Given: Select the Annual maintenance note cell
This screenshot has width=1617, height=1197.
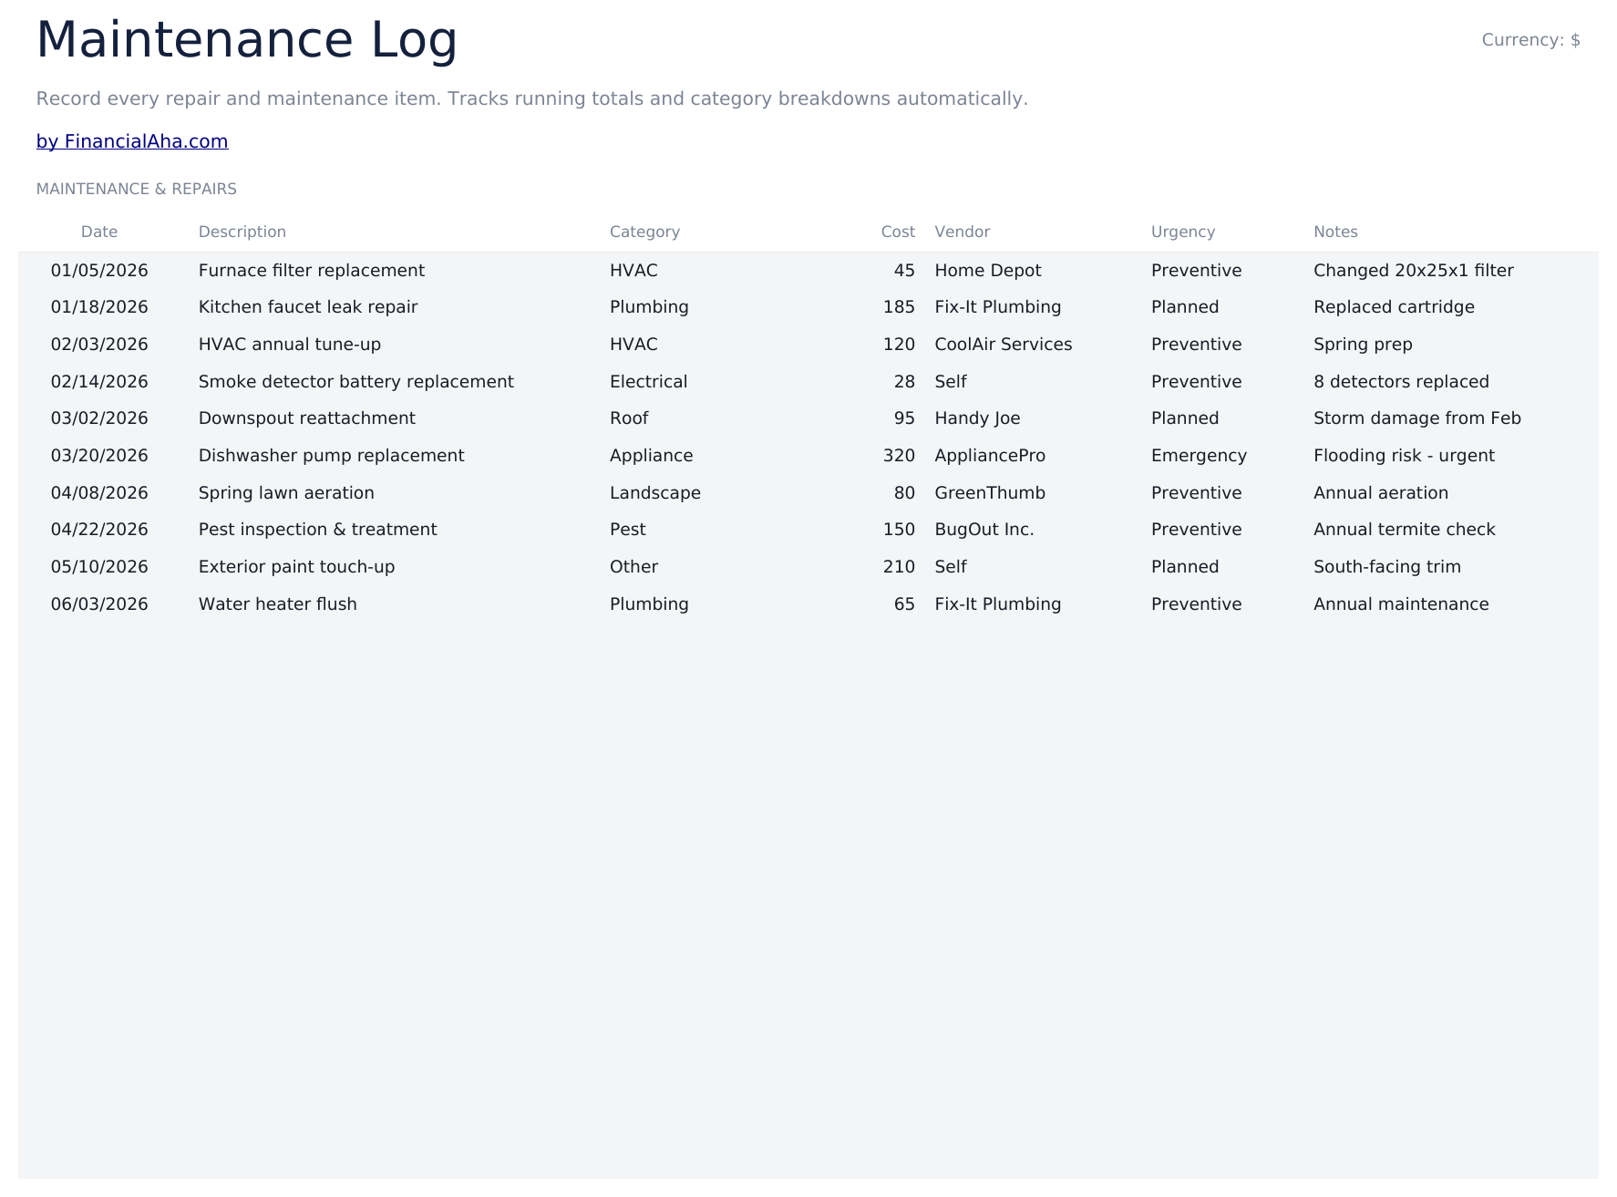Looking at the screenshot, I should tap(1401, 604).
